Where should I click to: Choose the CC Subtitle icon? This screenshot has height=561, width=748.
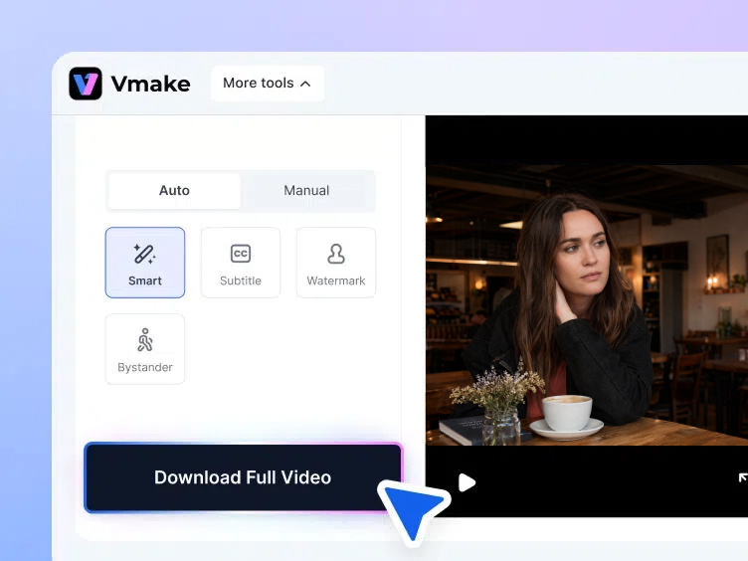click(241, 254)
